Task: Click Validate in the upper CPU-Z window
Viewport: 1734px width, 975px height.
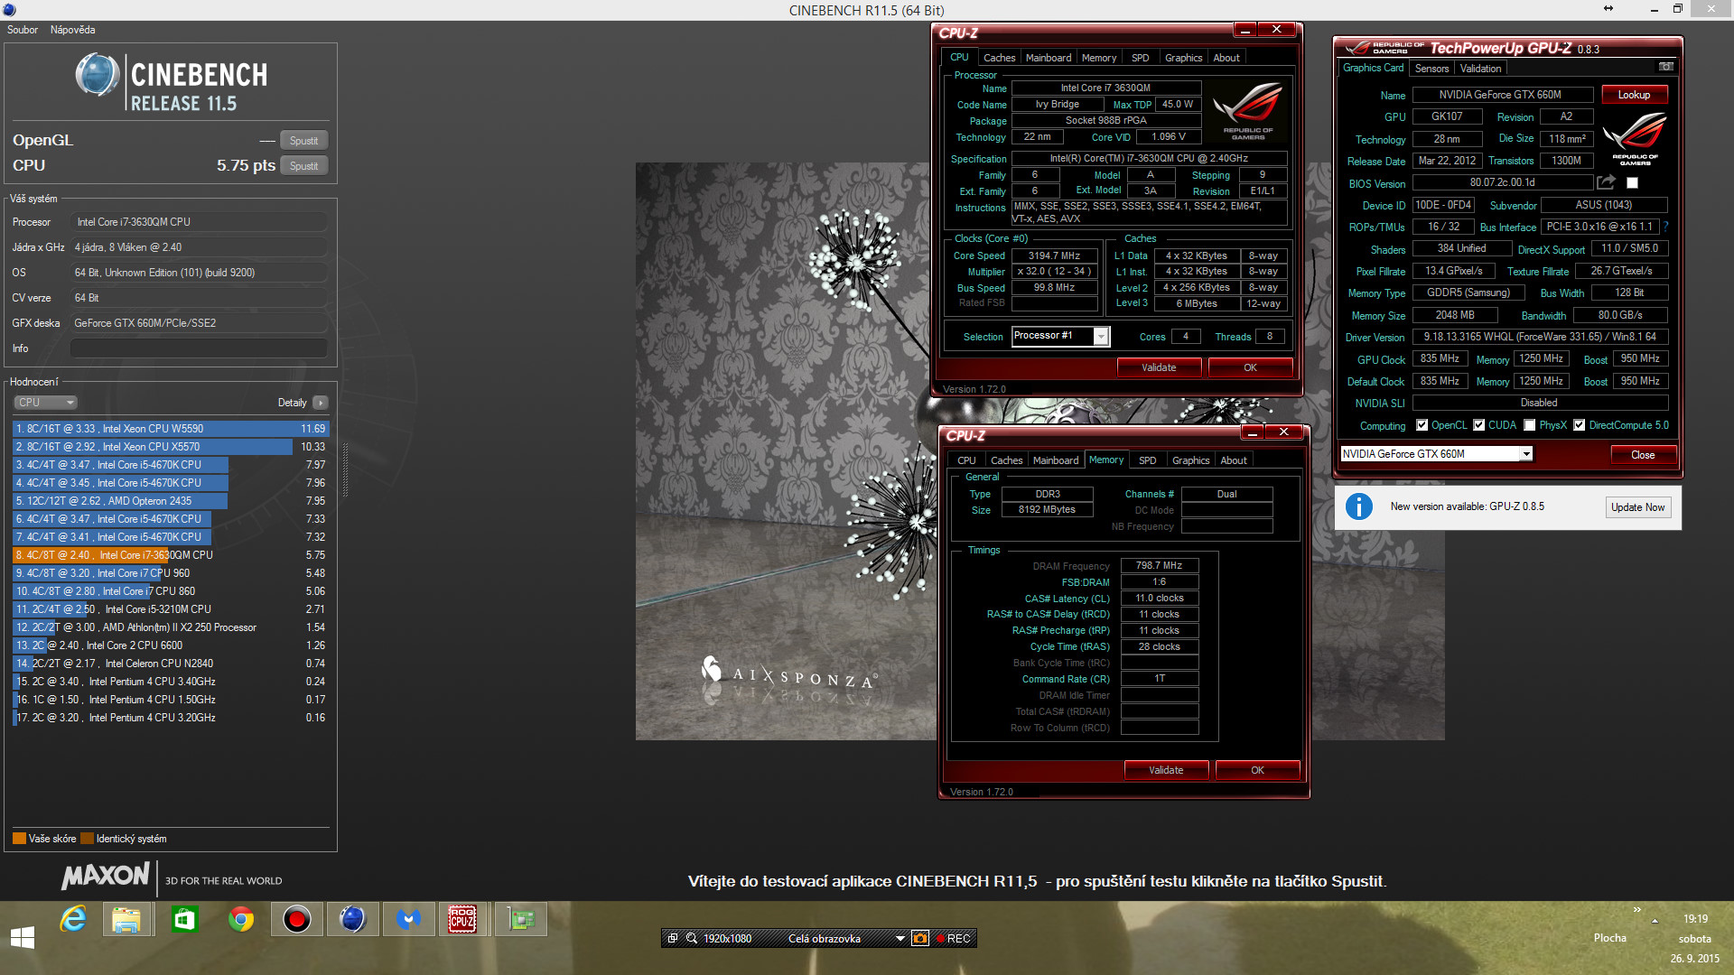Action: [x=1159, y=367]
